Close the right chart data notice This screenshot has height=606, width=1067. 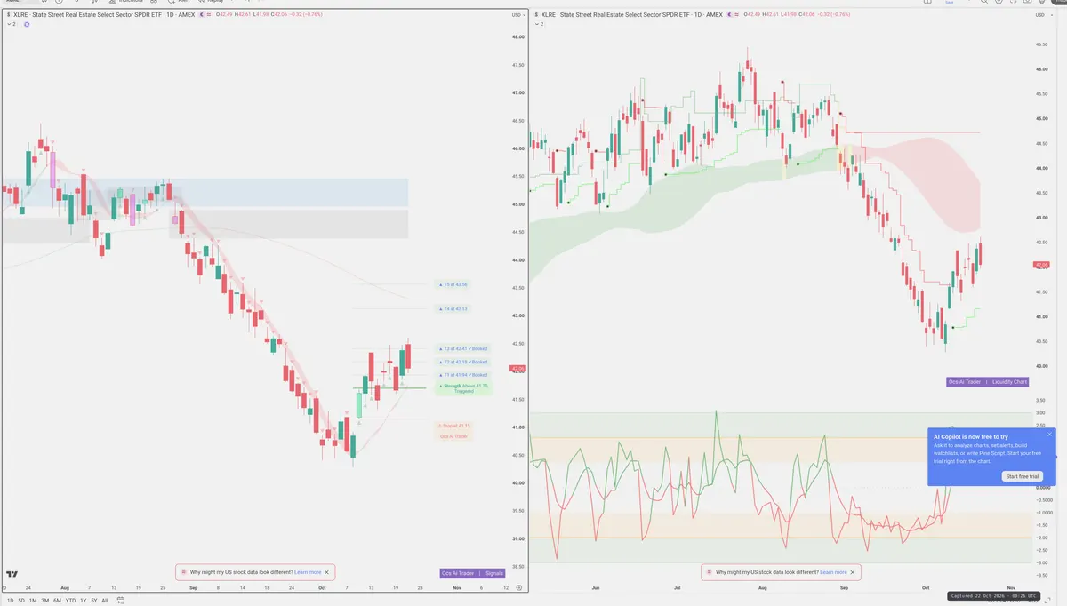point(854,572)
